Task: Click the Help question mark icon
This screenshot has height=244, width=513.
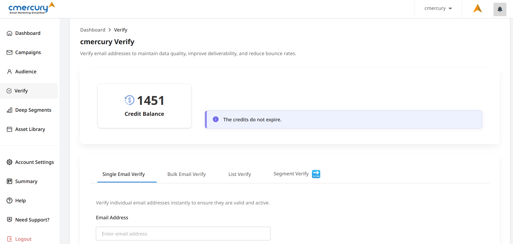Action: click(x=10, y=201)
